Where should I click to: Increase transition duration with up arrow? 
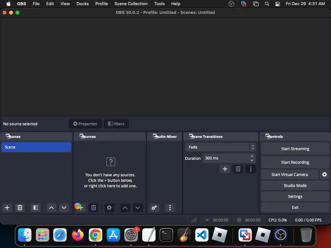[x=252, y=156]
